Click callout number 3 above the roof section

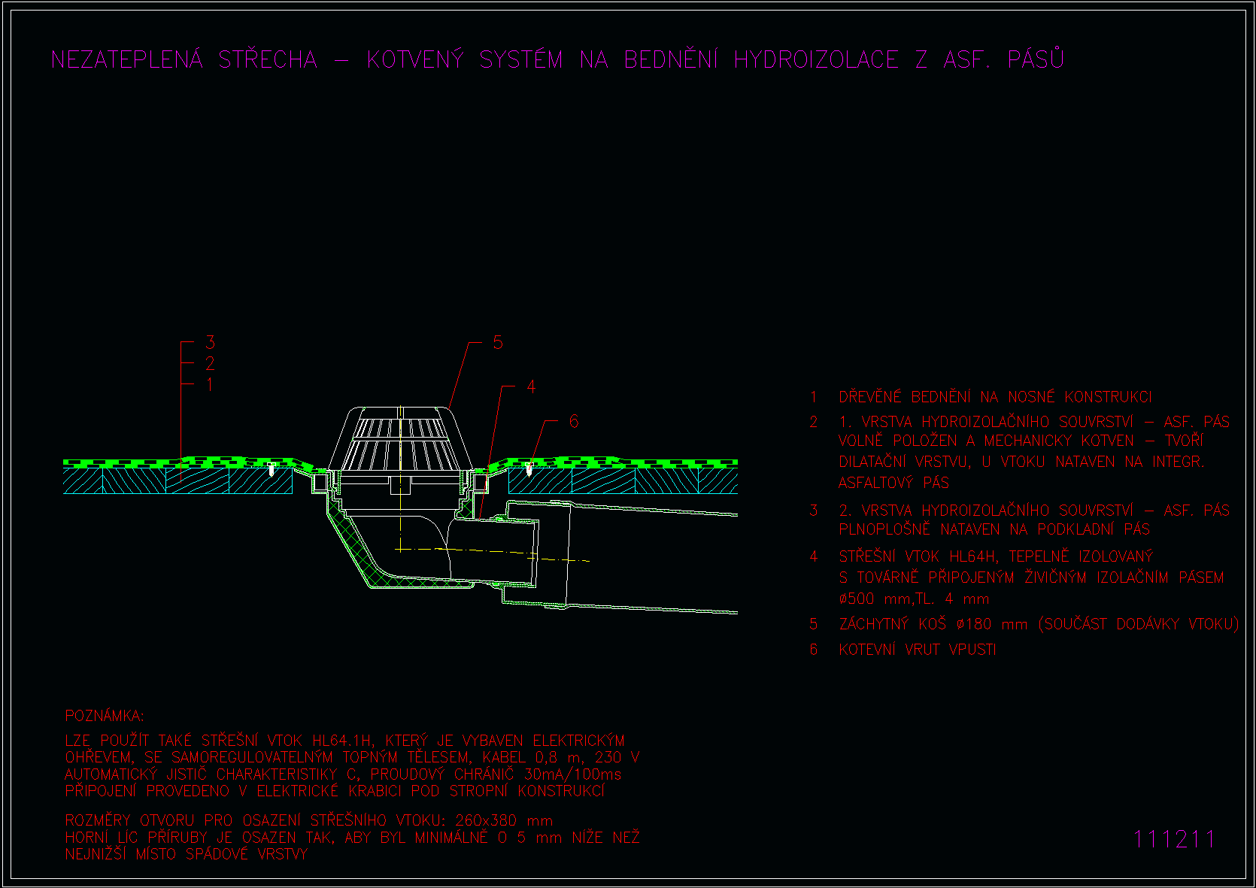pyautogui.click(x=210, y=342)
